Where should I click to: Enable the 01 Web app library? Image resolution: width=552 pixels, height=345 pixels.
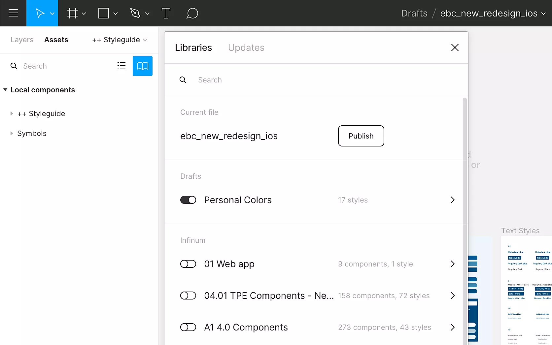pos(188,264)
